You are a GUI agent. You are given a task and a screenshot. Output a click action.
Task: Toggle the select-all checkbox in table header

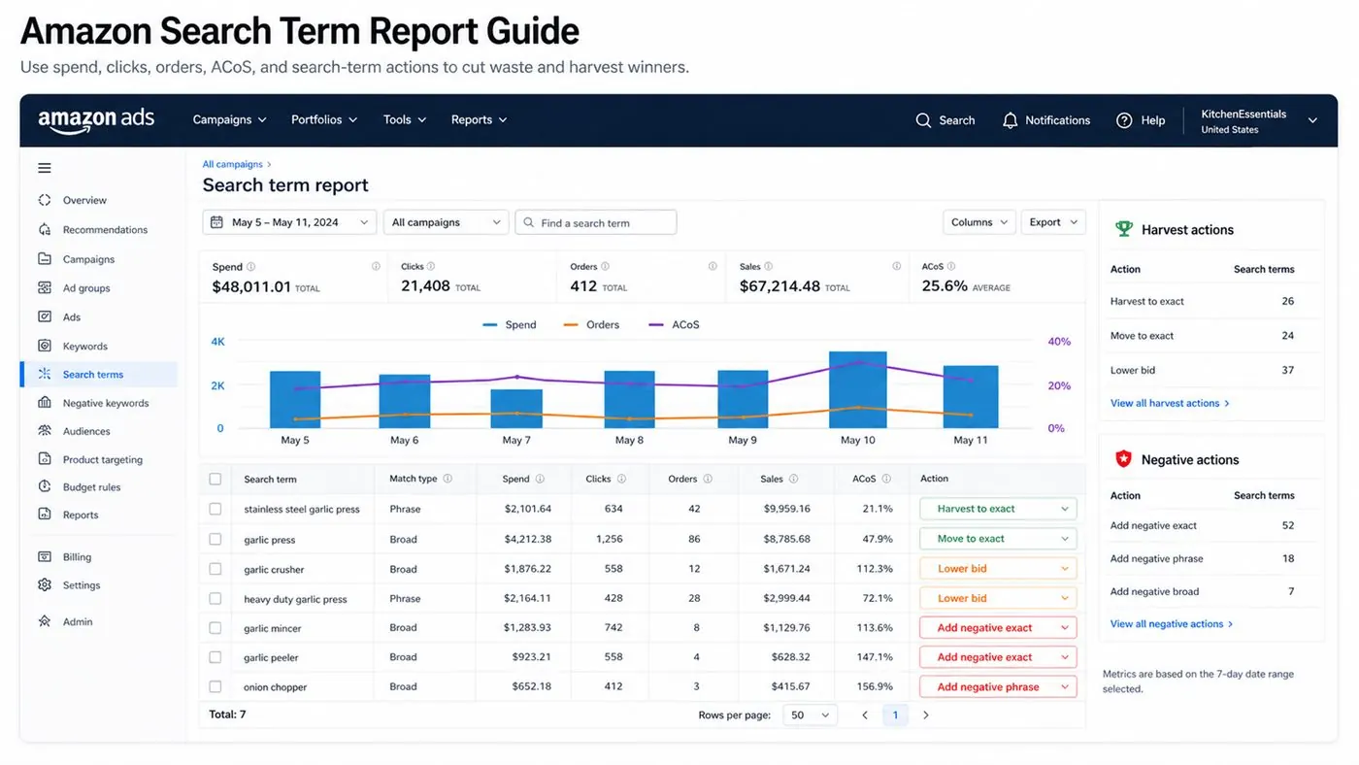point(215,480)
